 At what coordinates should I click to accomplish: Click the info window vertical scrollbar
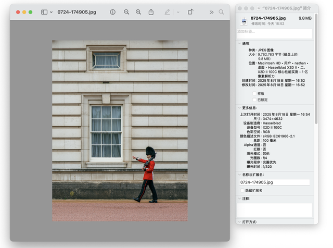(316, 69)
